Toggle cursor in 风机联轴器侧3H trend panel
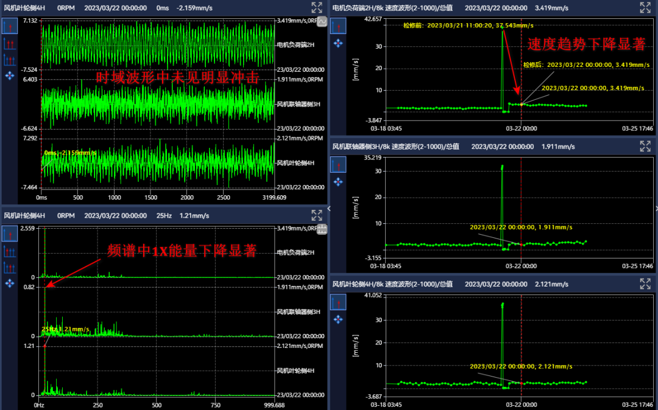Image resolution: width=658 pixels, height=410 pixels. pos(338,164)
